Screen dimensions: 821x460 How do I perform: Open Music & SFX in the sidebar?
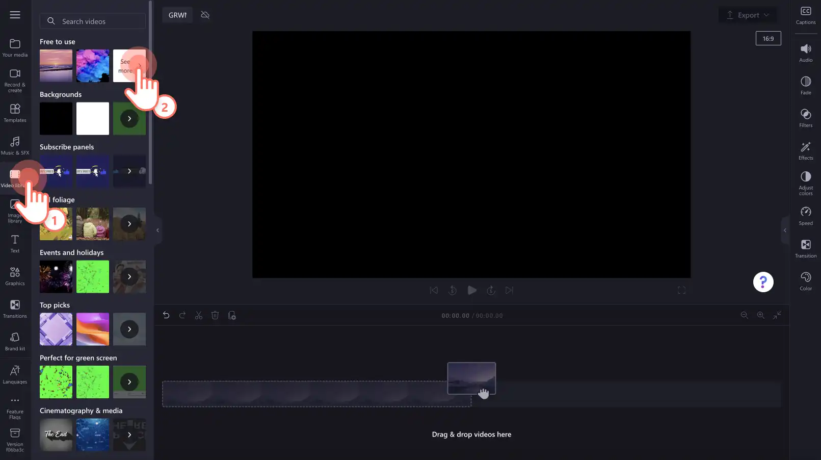coord(15,145)
